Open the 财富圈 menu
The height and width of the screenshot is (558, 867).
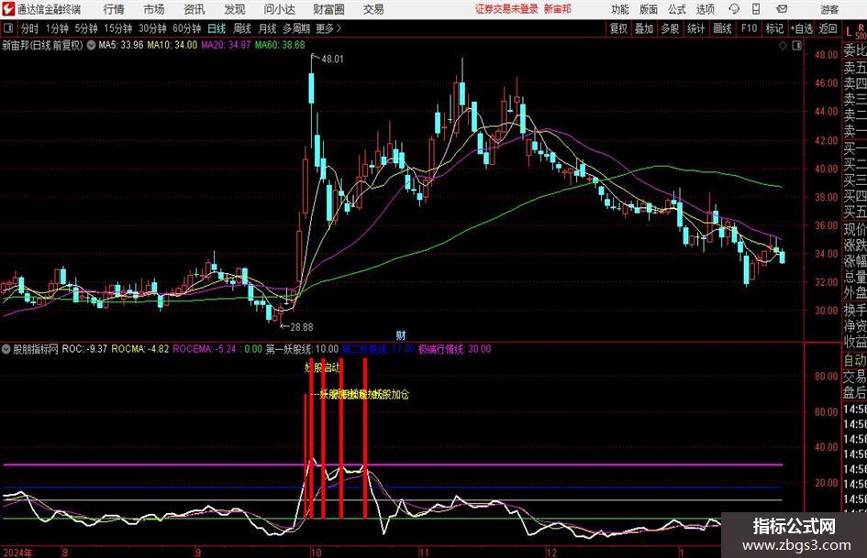coord(328,9)
